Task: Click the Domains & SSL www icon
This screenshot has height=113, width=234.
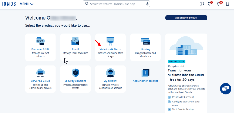Action: [x=40, y=41]
